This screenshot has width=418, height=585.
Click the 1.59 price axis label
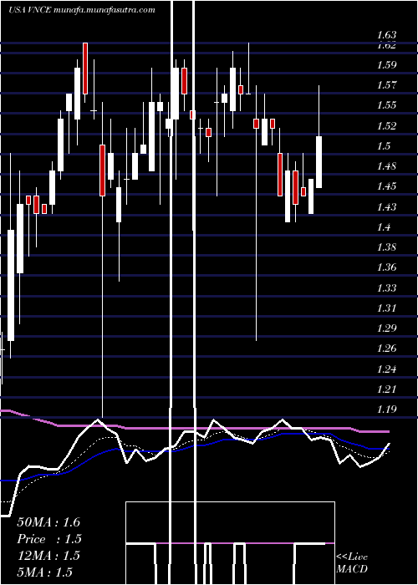[386, 65]
